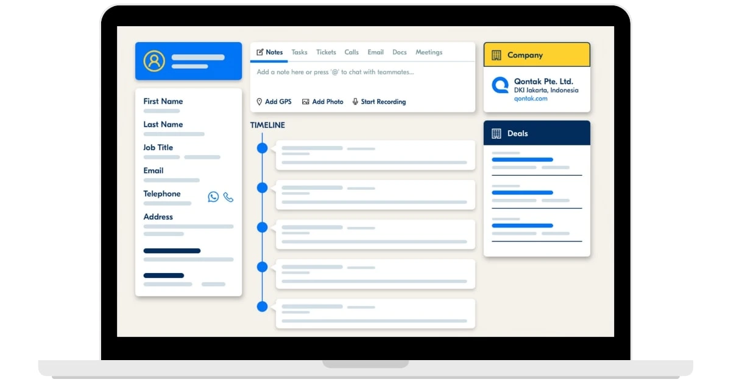Click the Start Recording button text

[x=383, y=102]
